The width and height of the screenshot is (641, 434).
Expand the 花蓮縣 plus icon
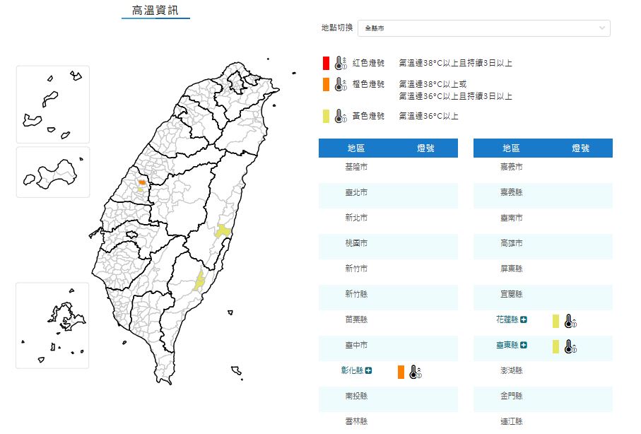524,320
